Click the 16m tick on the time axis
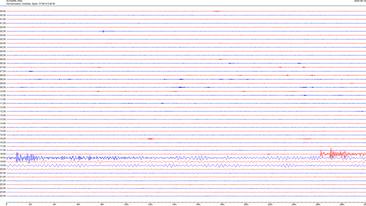The image size is (366, 206). coord(198,204)
